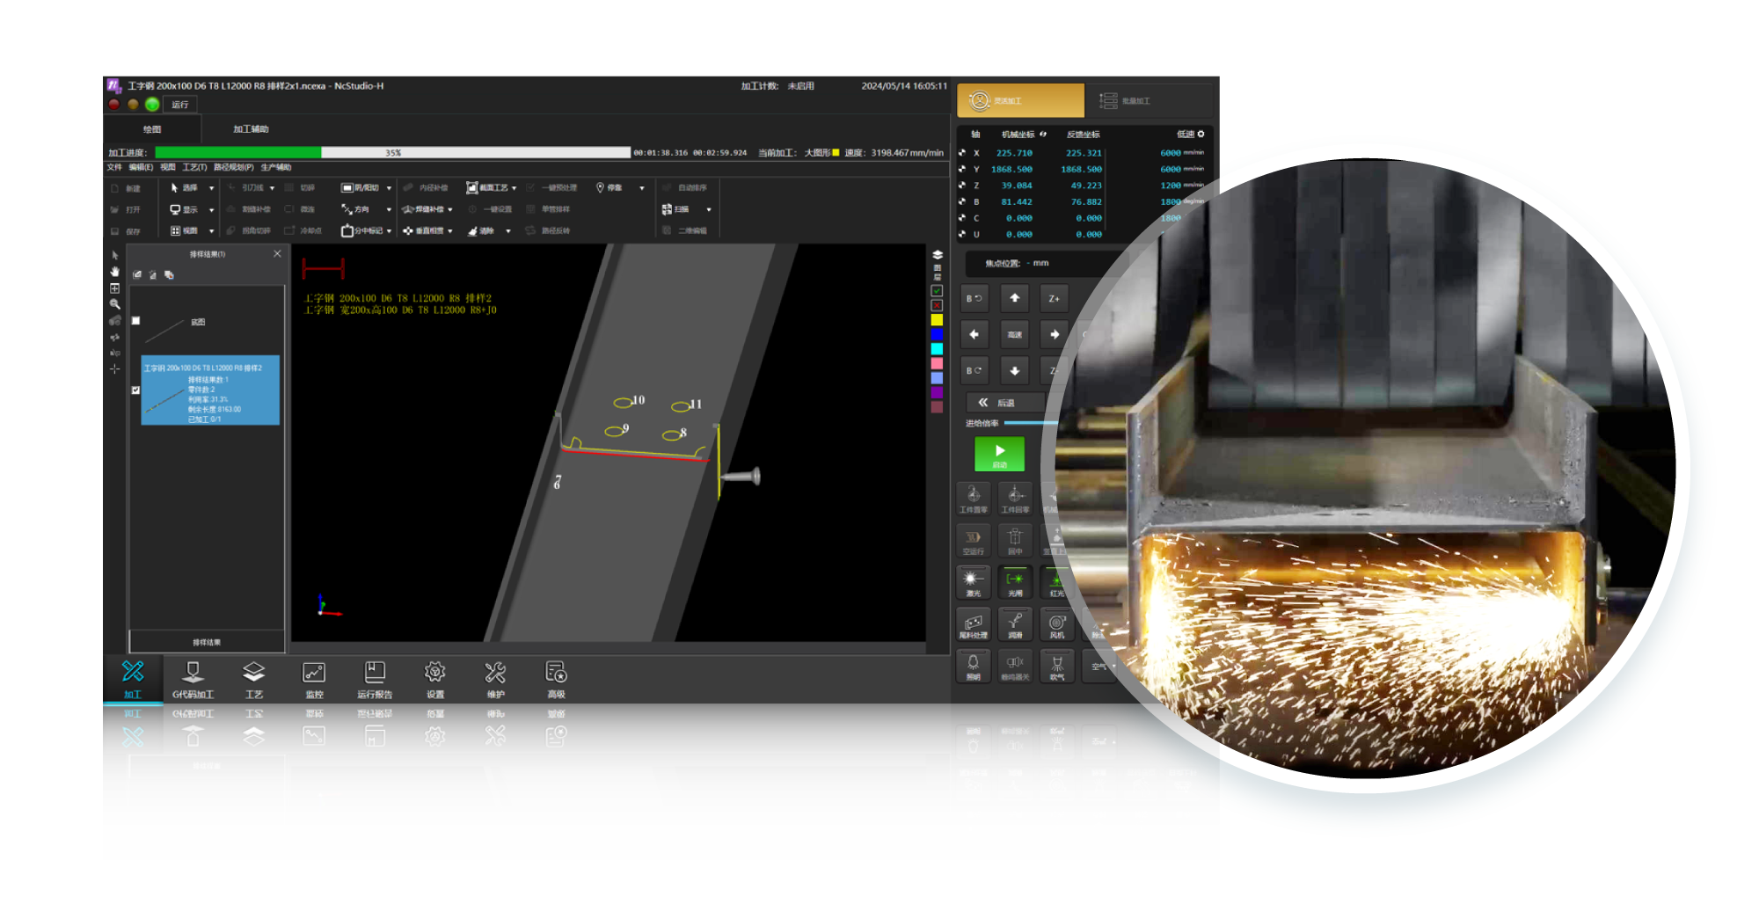
Task: Open the 维护 maintenance wrench icon
Action: pyautogui.click(x=495, y=679)
